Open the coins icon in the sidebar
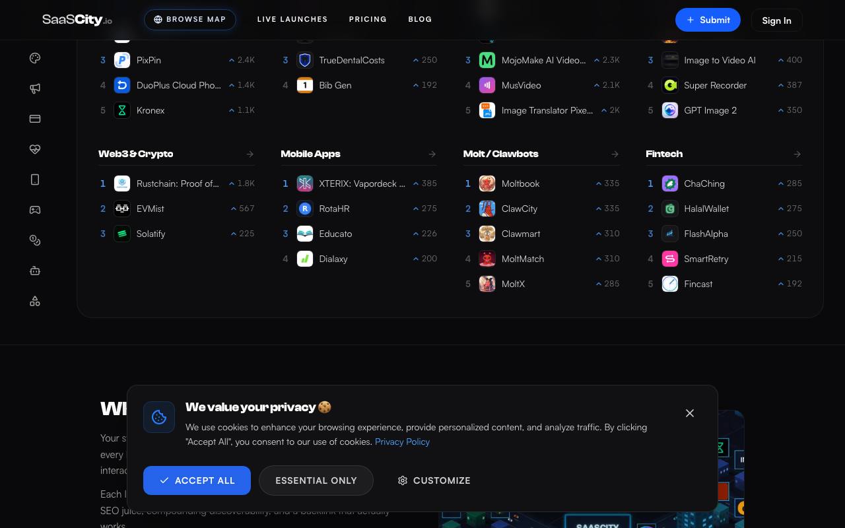Viewport: 845px width, 528px height. 35,240
